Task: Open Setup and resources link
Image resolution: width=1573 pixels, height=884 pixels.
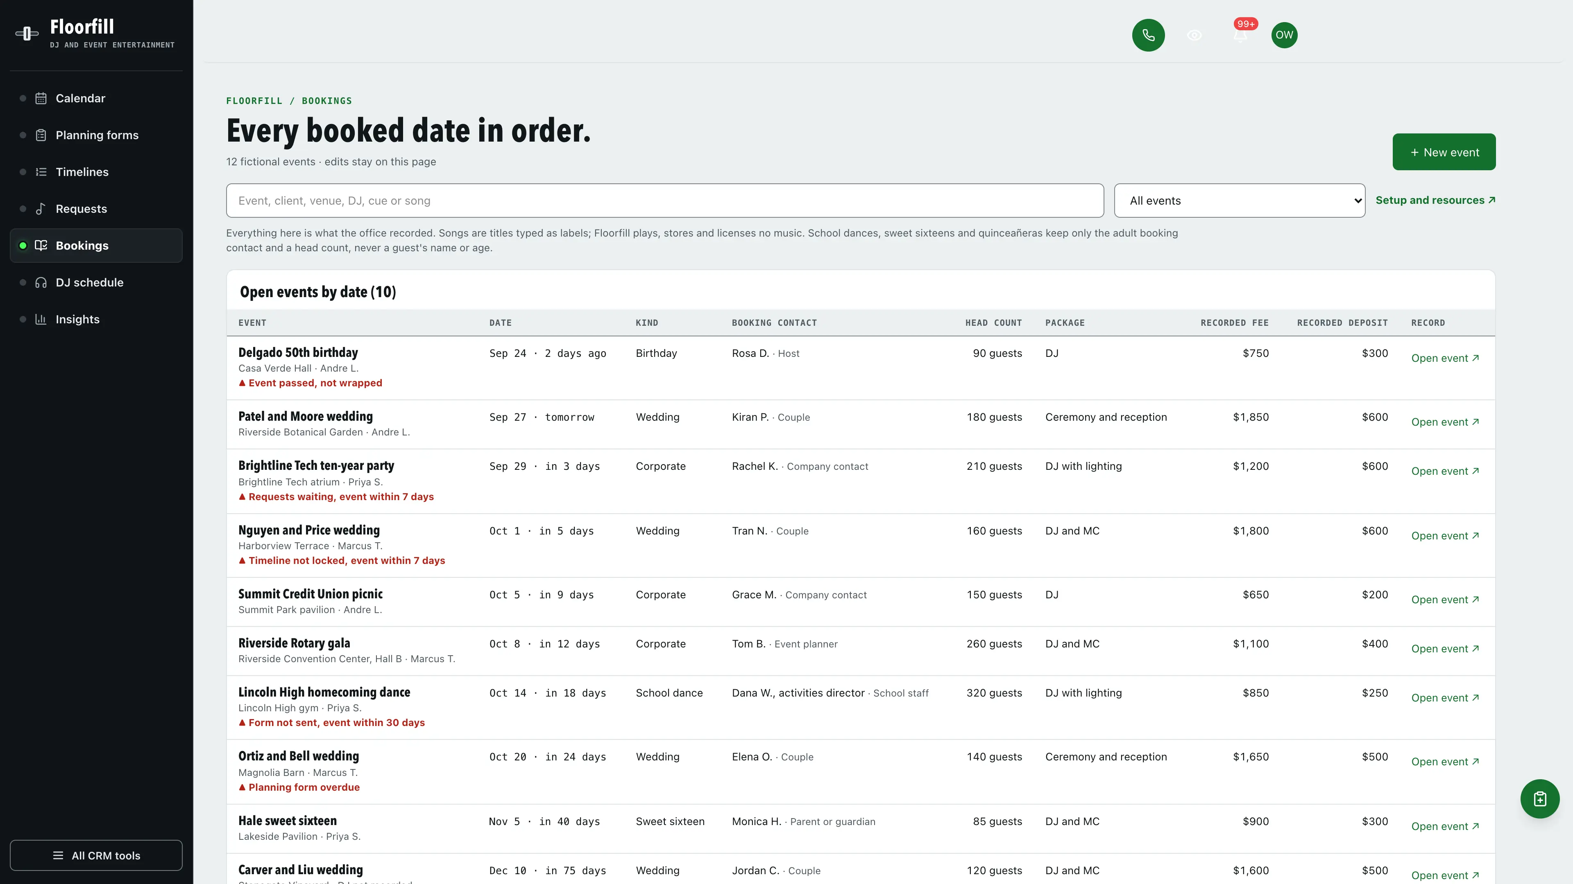Action: pyautogui.click(x=1436, y=200)
